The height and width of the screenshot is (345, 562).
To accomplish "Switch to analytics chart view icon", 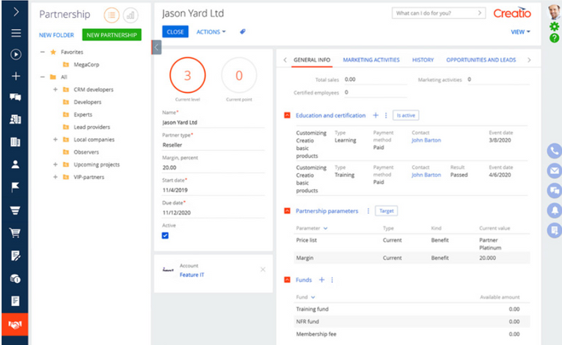I will click(x=130, y=15).
